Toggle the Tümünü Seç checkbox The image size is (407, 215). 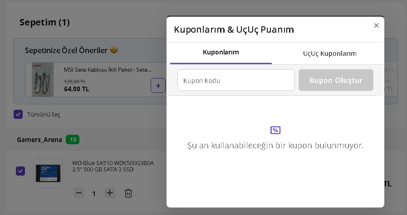18,114
